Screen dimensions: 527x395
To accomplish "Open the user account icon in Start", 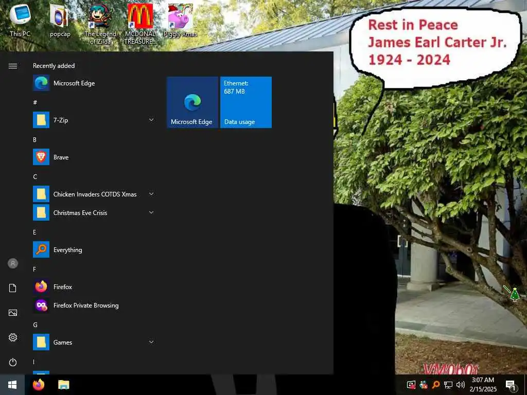I will click(x=13, y=263).
